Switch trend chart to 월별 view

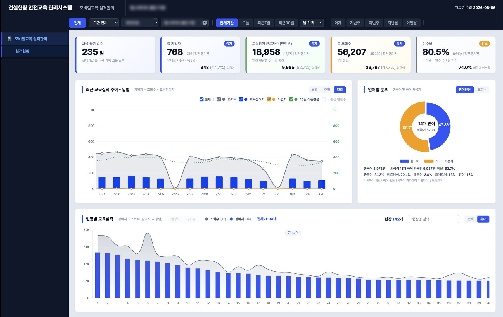click(314, 90)
